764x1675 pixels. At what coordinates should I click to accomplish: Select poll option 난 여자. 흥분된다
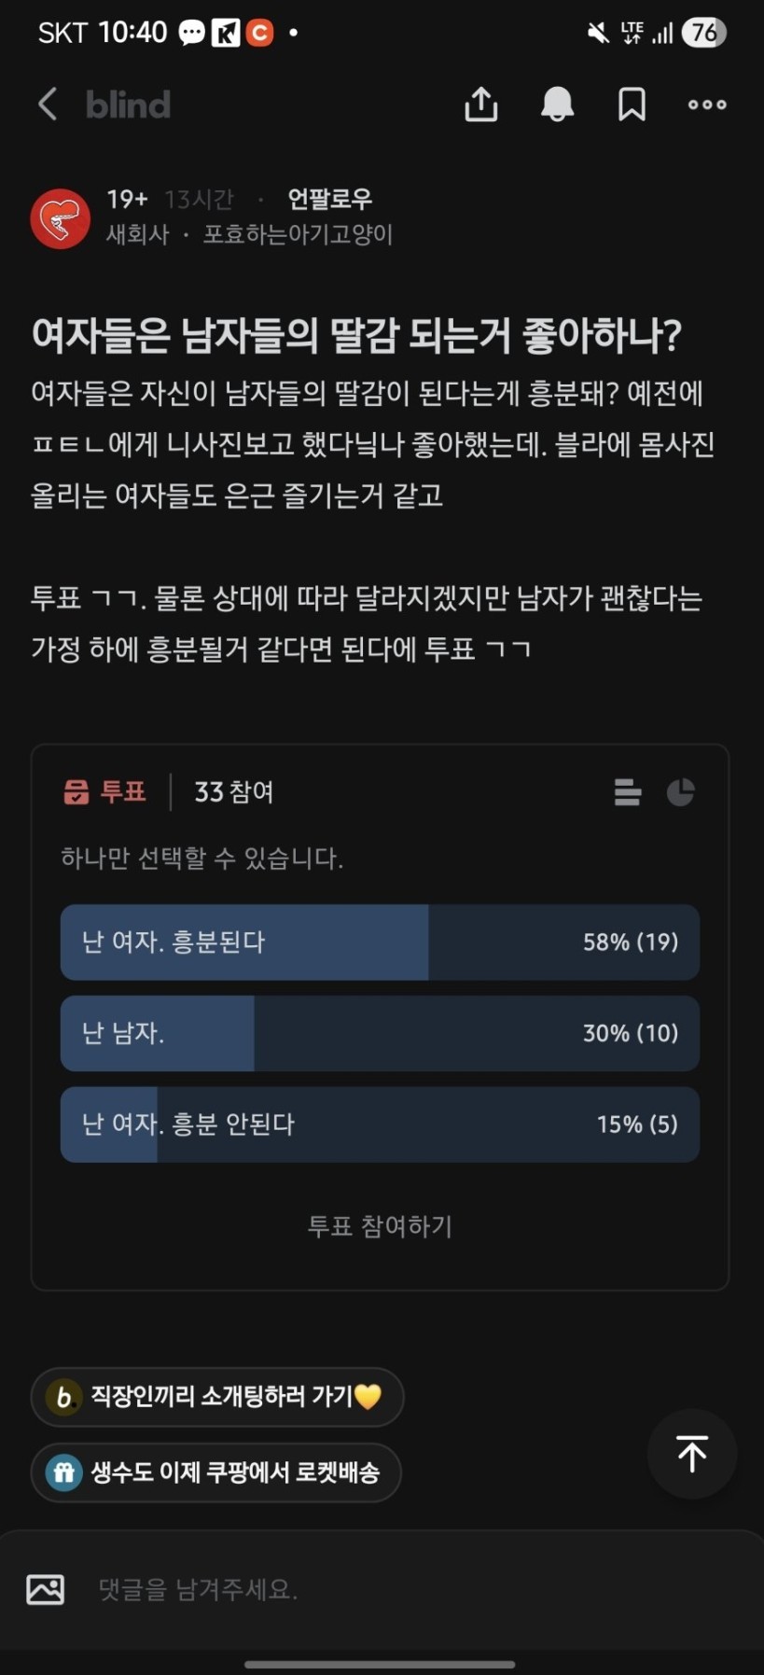pyautogui.click(x=380, y=942)
